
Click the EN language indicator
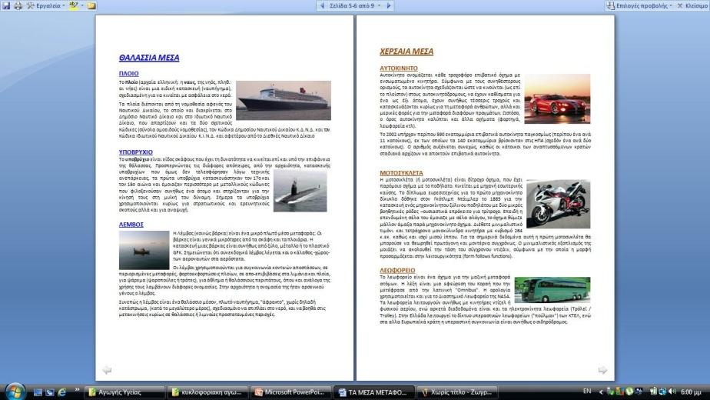(x=587, y=392)
